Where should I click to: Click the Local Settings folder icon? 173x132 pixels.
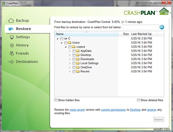(x=78, y=63)
